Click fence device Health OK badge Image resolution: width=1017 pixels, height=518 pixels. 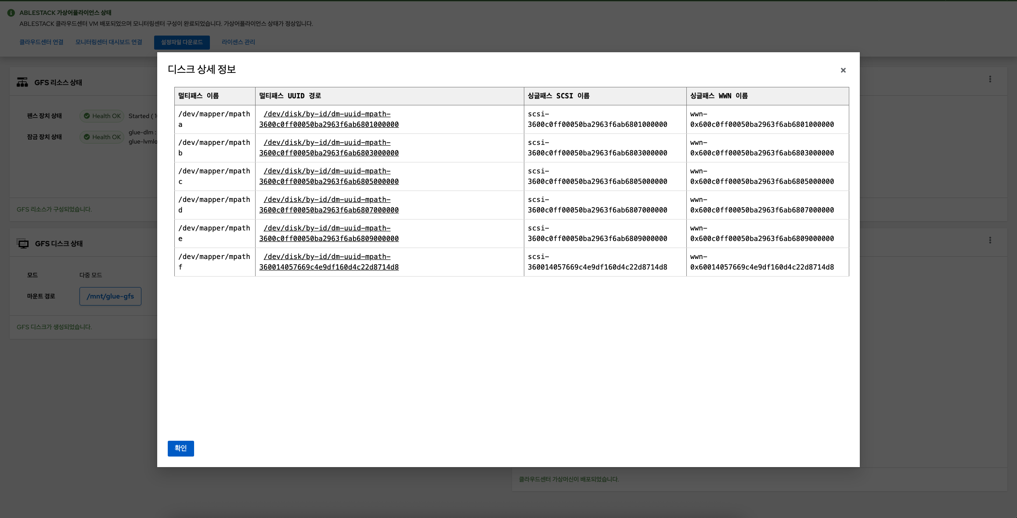click(x=102, y=116)
